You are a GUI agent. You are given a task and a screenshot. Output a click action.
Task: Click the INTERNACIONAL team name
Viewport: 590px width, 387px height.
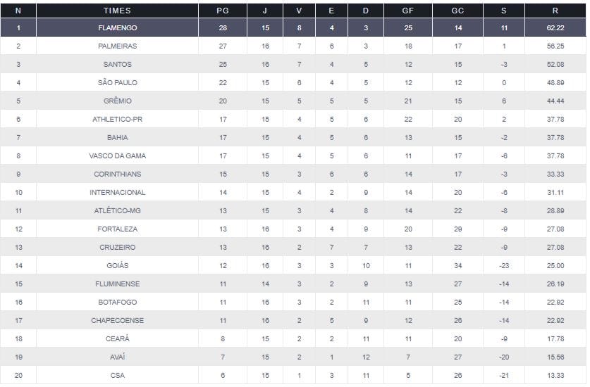(x=117, y=192)
